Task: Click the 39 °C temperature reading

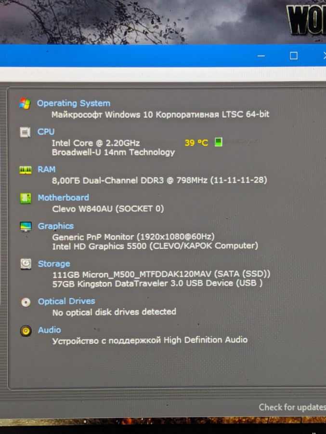Action: pos(196,143)
